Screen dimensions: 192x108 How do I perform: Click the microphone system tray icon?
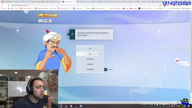pyautogui.click(x=172, y=106)
